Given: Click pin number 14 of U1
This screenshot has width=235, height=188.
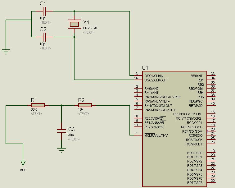Looking at the screenshot, I should pos(136,78).
